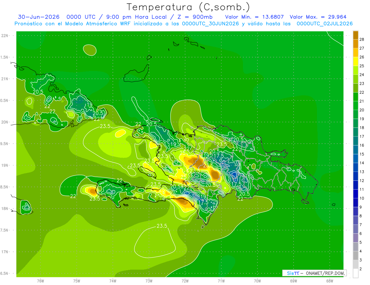This screenshot has width=370, height=285.
Task: Click the blue swatch between 14 and 15
Action: point(356,158)
